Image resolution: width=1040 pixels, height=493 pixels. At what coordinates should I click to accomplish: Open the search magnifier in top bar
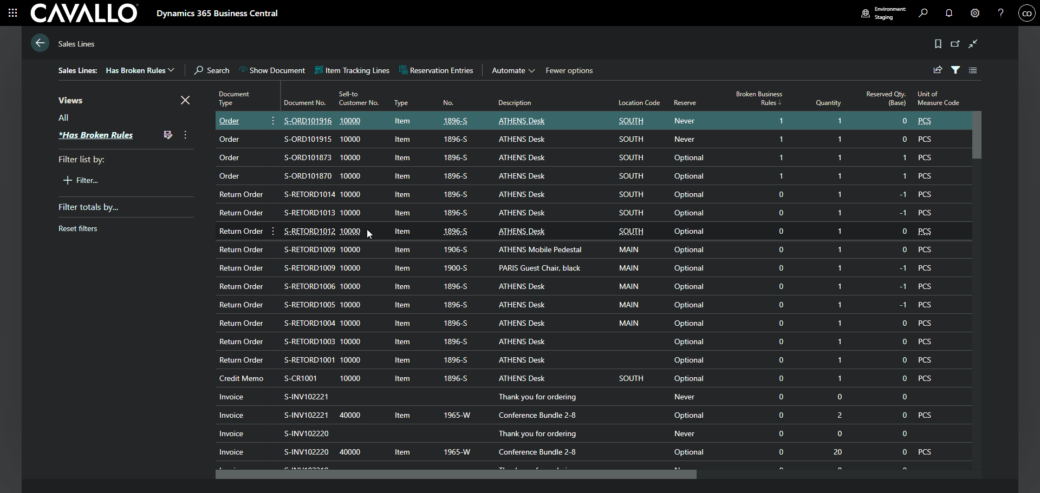point(923,13)
